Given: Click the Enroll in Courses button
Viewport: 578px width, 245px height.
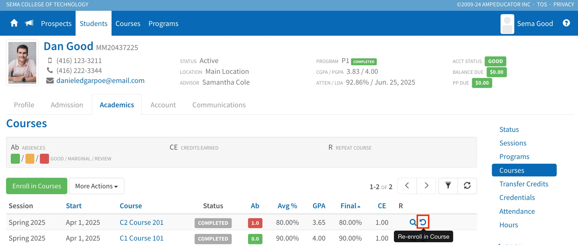Looking at the screenshot, I should (37, 186).
